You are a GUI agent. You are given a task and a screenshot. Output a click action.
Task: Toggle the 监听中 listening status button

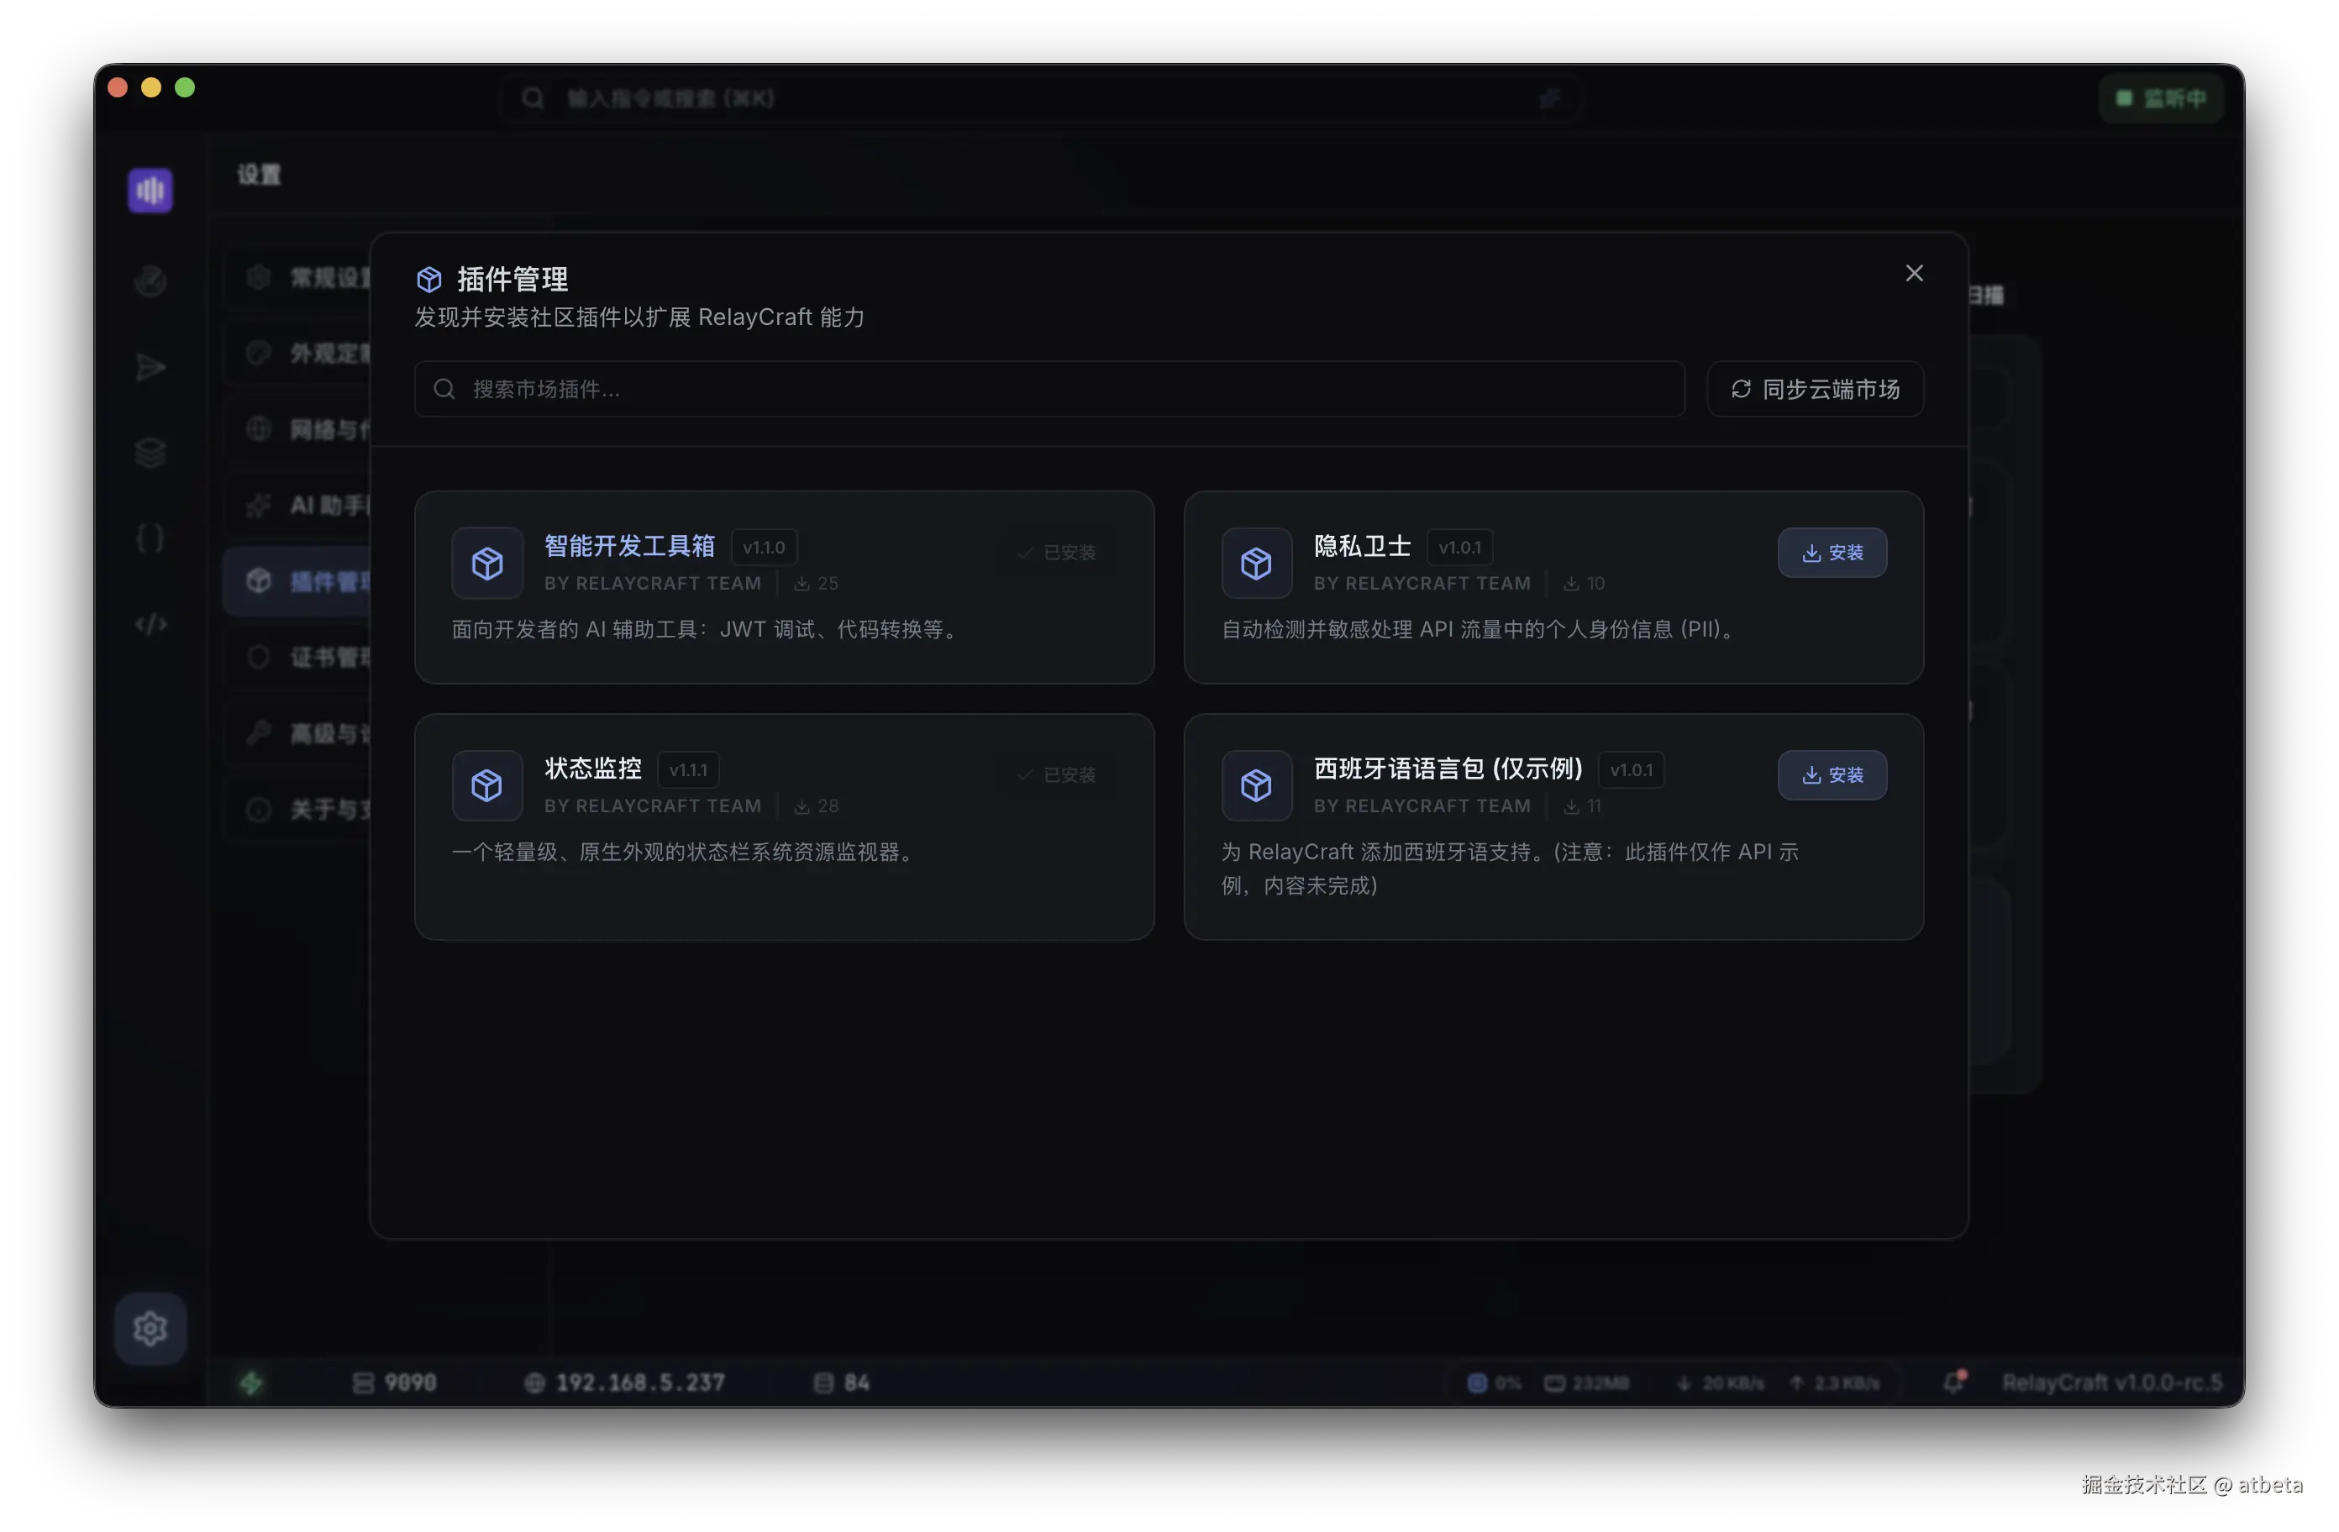(2160, 98)
